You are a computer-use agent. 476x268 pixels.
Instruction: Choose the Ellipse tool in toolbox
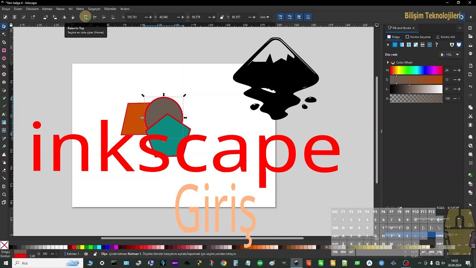[4, 58]
